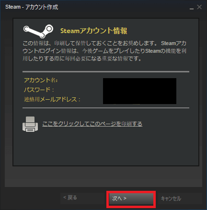
Task: Select the アカウント名 label
Action: click(x=41, y=80)
